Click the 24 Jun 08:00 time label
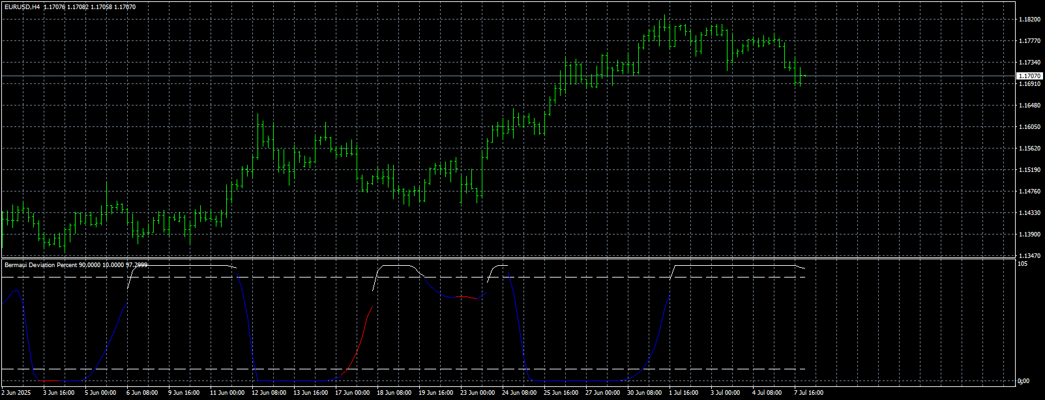This screenshot has height=400, width=1045. tap(519, 393)
